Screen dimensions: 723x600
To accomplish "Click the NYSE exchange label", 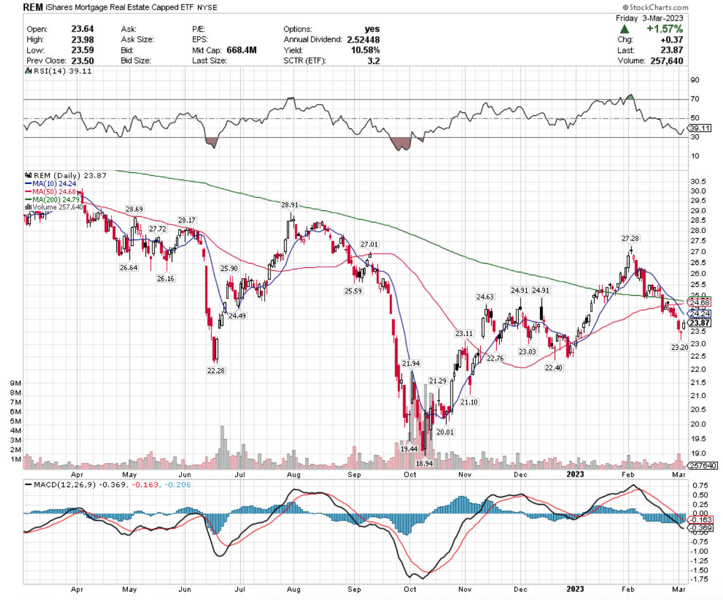I will [x=207, y=8].
